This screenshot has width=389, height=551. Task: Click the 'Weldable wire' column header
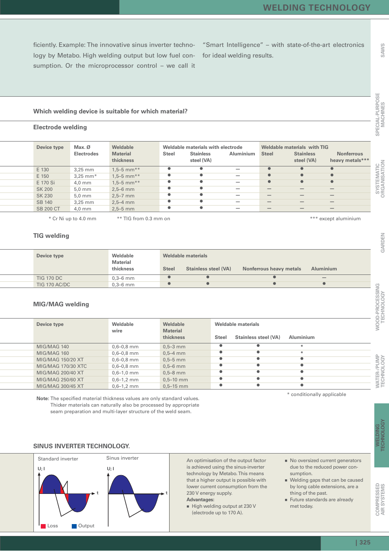pyautogui.click(x=123, y=328)
